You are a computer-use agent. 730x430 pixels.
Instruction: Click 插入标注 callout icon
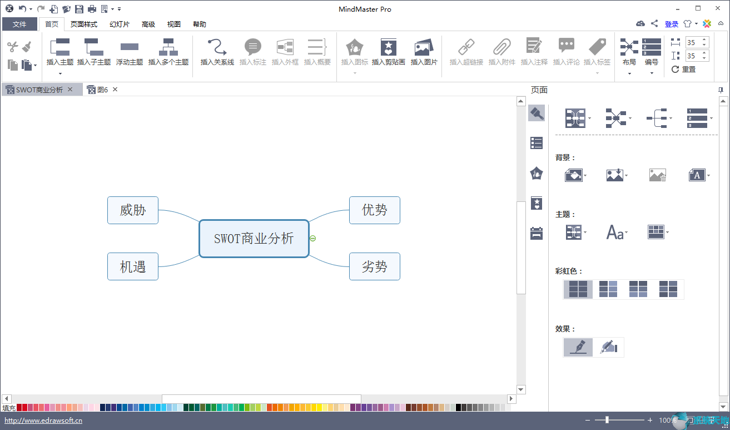click(253, 47)
